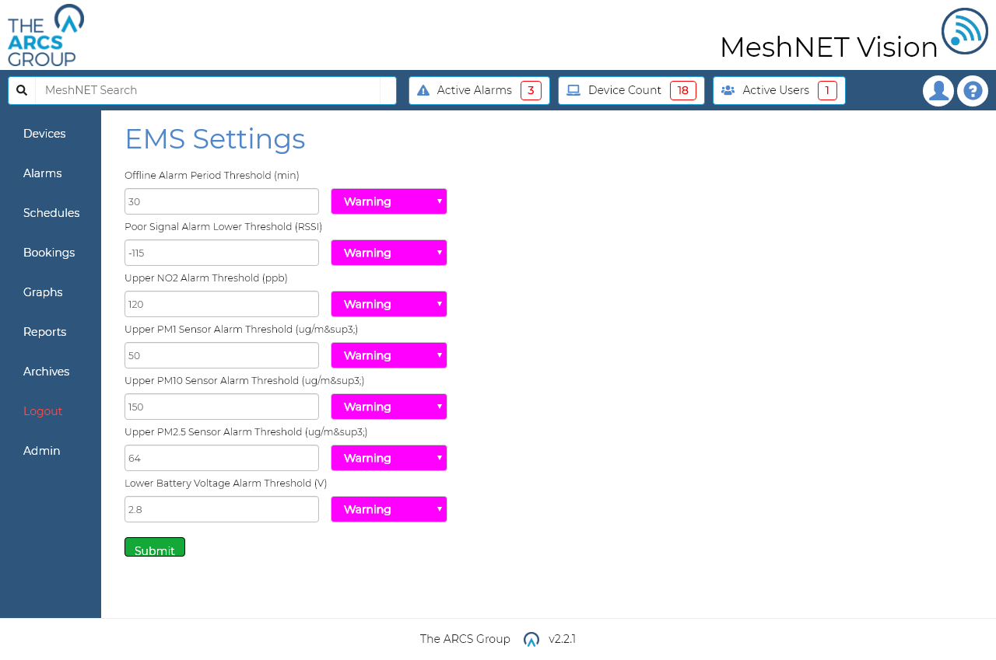Open the Devices page from the sidebar
Image resolution: width=996 pixels, height=660 pixels.
point(44,134)
